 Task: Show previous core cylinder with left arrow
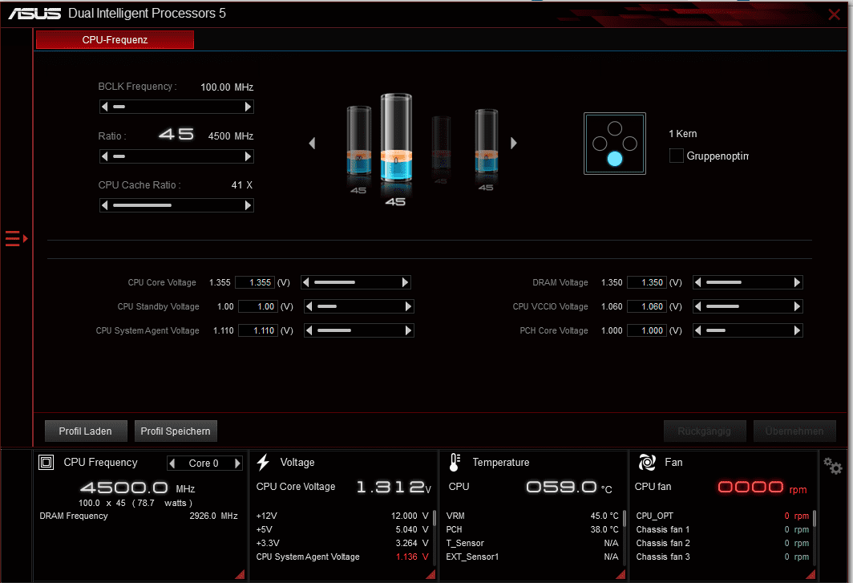[312, 144]
